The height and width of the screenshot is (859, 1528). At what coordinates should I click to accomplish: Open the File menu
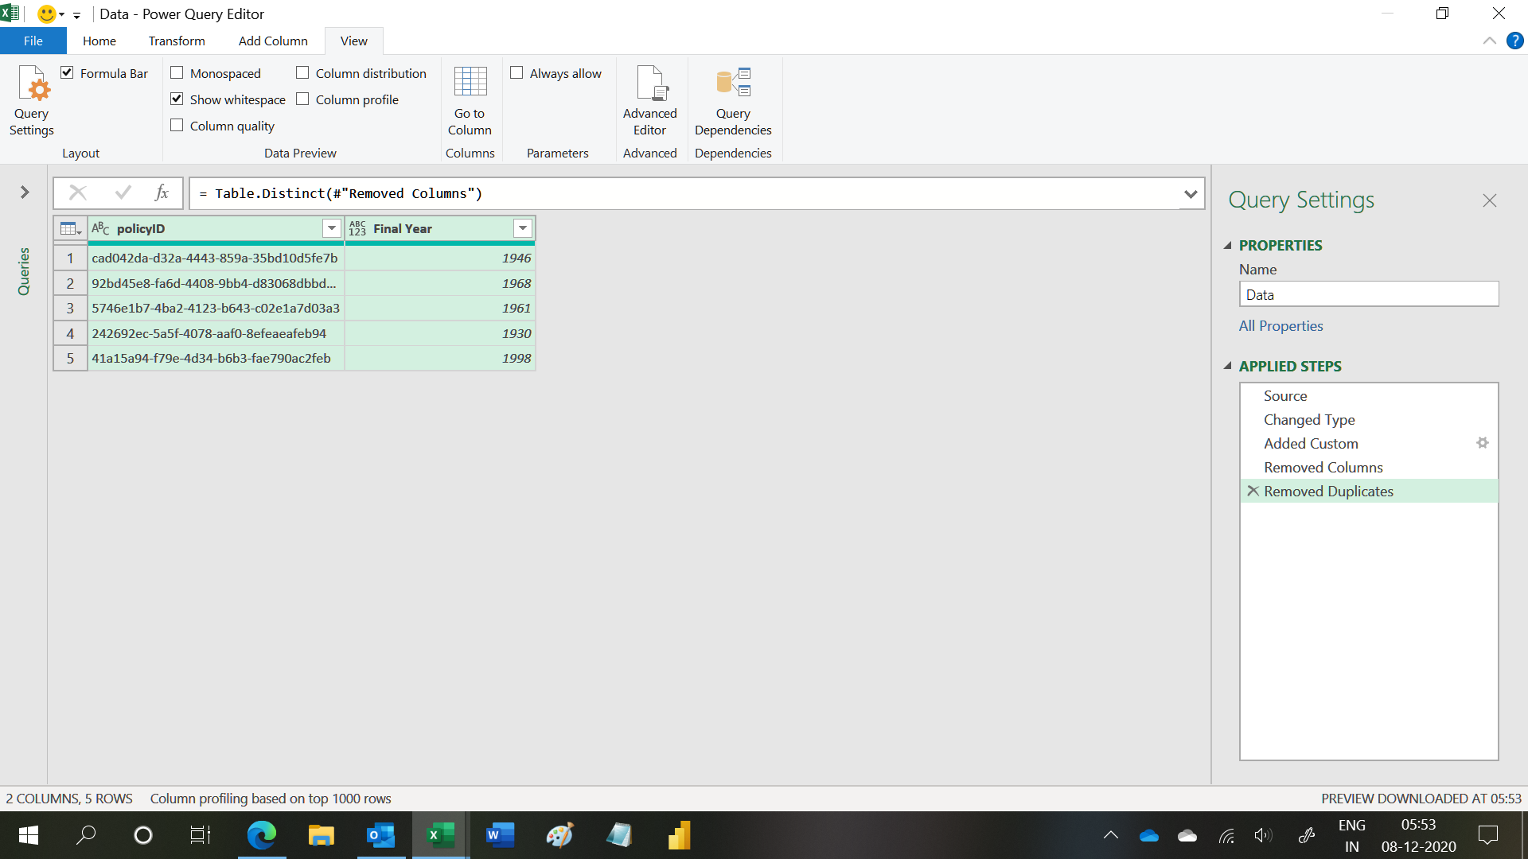pos(33,41)
